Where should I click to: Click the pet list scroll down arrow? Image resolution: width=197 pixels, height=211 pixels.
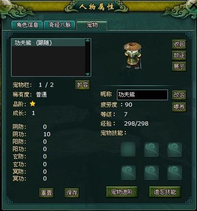(88, 74)
